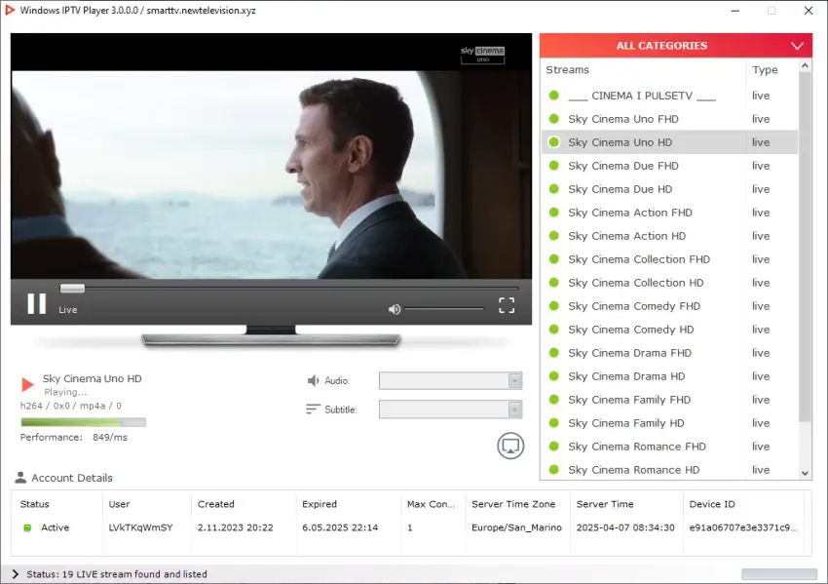This screenshot has height=584, width=828.
Task: Click the performance progress bar
Action: click(x=83, y=422)
